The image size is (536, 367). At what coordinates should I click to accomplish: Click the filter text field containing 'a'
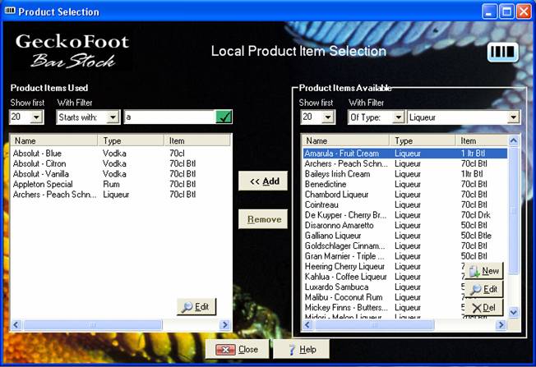click(x=168, y=117)
